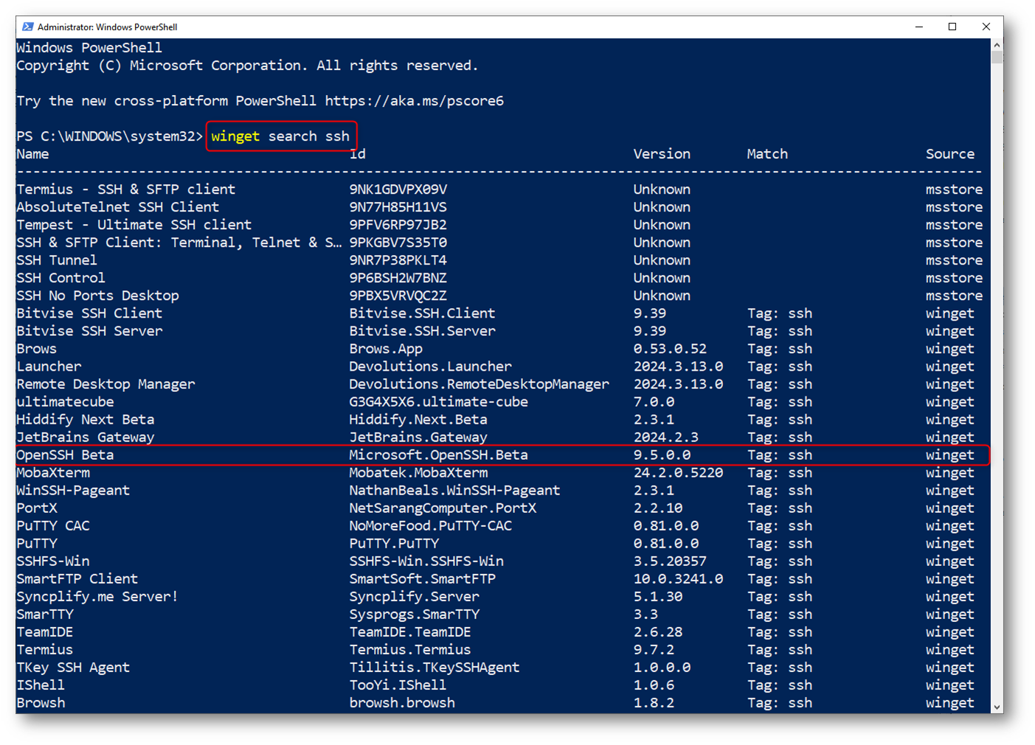Image resolution: width=1035 pixels, height=745 pixels.
Task: Click version 3.5.20357
Action: (670, 561)
